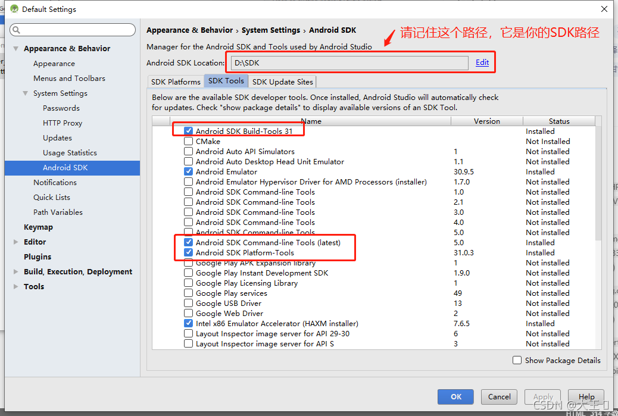Select Passwords under System Settings
Viewport: 618px width, 416px height.
61,108
